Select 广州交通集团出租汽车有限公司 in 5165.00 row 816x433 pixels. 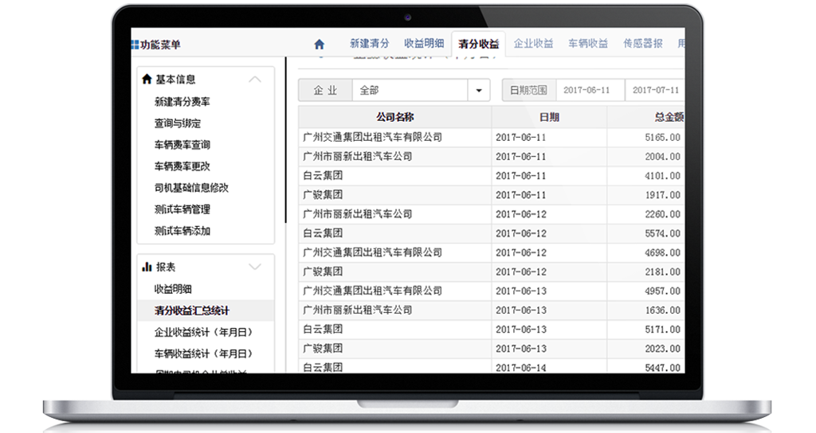pos(373,138)
